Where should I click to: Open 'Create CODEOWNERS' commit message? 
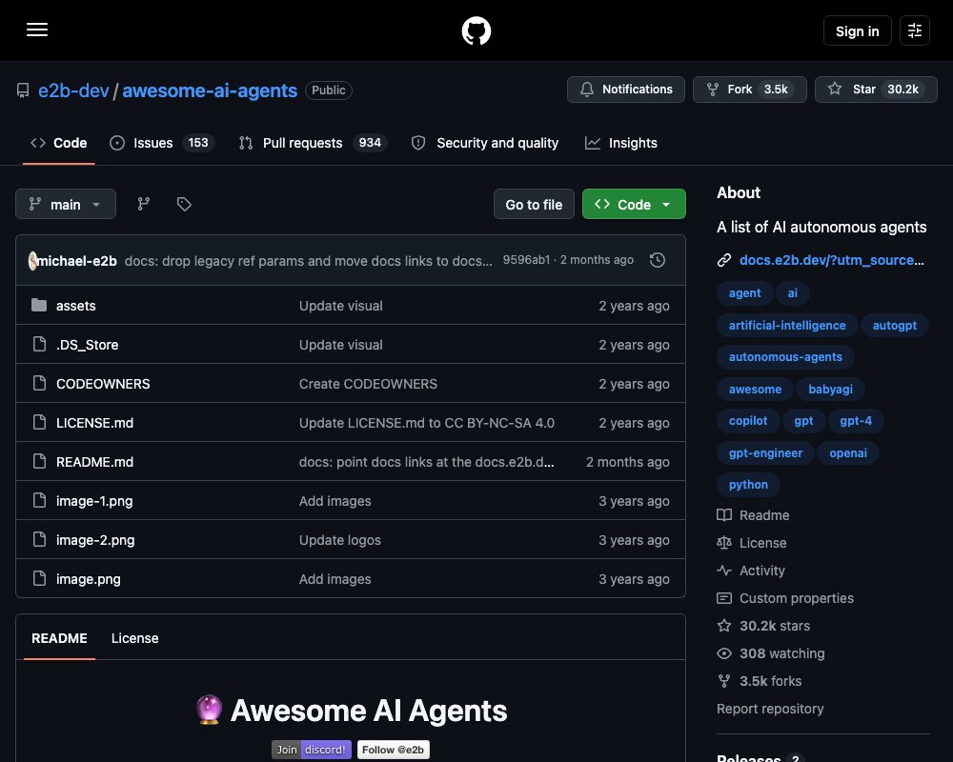(x=368, y=384)
